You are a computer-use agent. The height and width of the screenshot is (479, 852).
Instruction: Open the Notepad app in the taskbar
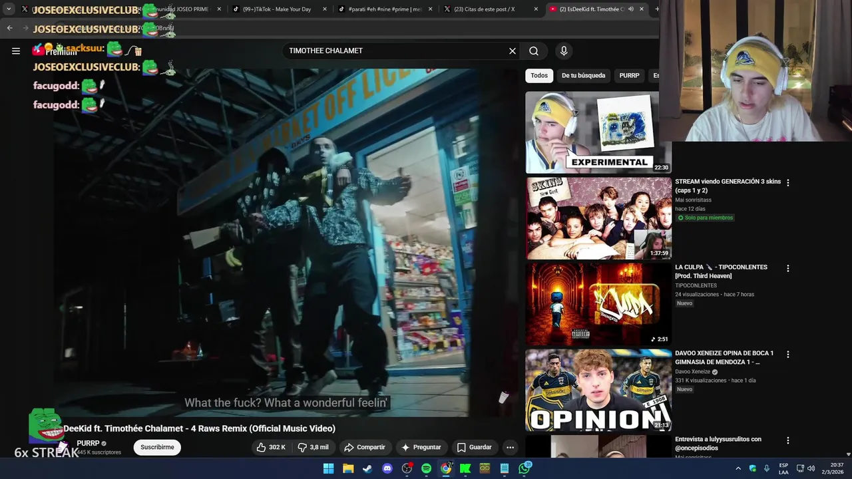click(x=505, y=468)
